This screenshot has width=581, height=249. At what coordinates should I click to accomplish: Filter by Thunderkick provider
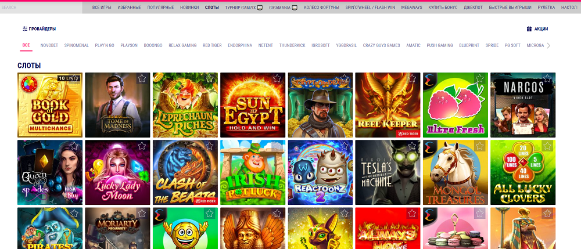point(292,45)
